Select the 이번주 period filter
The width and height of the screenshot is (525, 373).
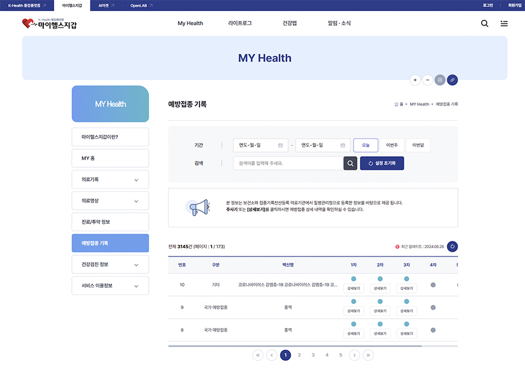(391, 145)
